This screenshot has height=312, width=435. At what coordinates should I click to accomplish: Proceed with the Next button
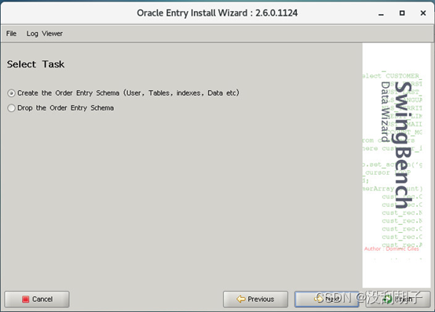coord(327,299)
